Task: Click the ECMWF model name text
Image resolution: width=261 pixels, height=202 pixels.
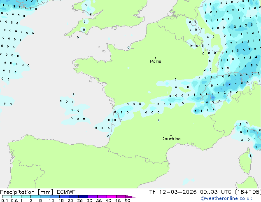Action: click(66, 192)
